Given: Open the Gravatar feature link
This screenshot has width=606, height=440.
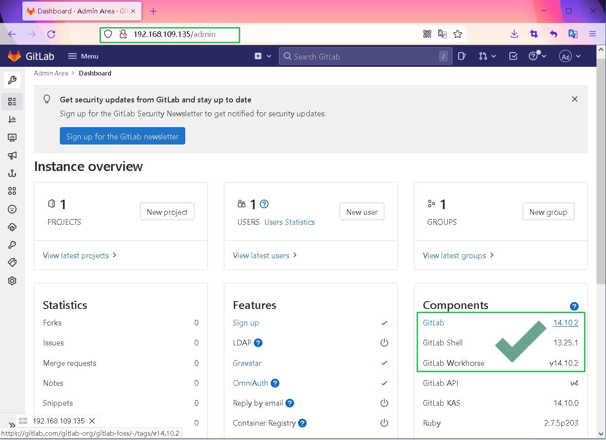Looking at the screenshot, I should coord(247,363).
